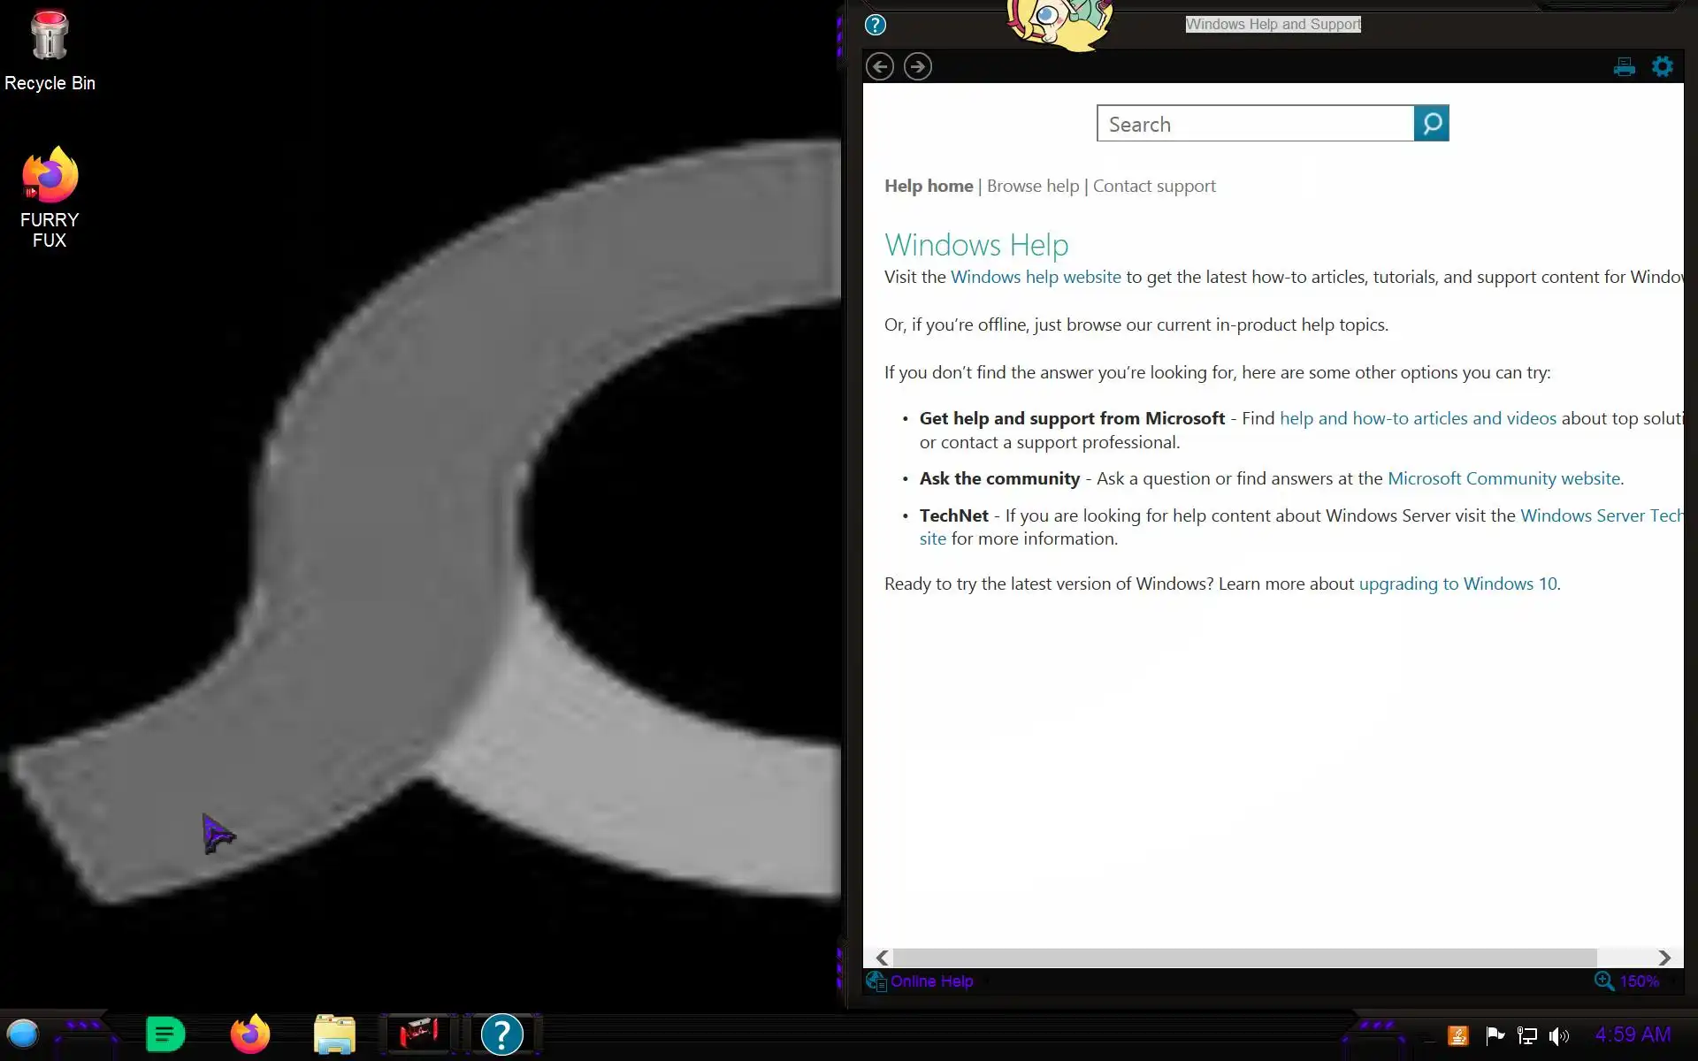Open the Microsoft Community website link
1698x1061 pixels.
[x=1503, y=478]
